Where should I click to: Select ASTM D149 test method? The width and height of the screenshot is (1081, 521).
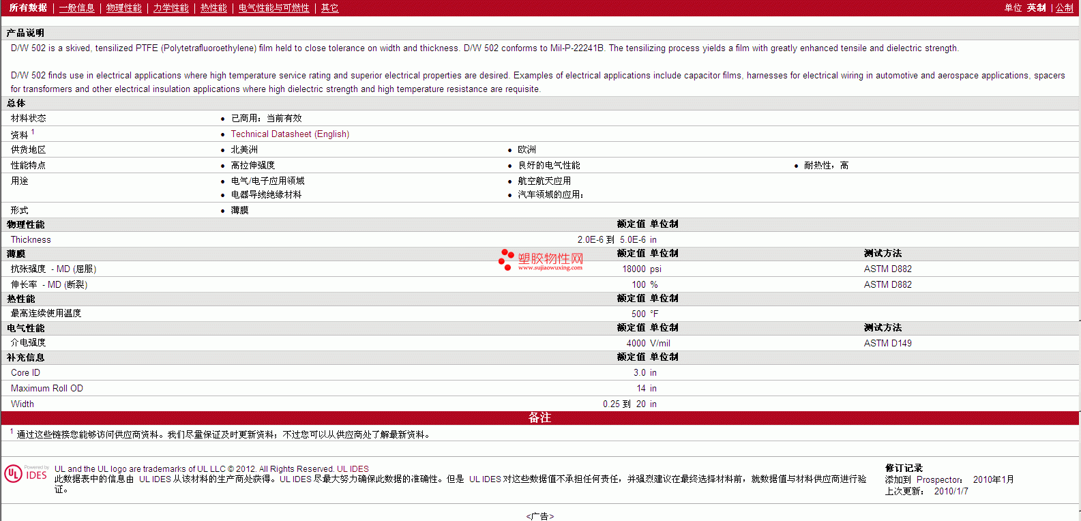click(887, 343)
